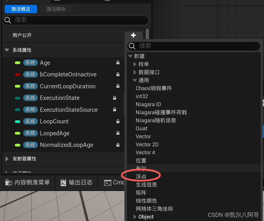Switch to the 激活模块 tab
The width and height of the screenshot is (264, 221).
(56, 9)
